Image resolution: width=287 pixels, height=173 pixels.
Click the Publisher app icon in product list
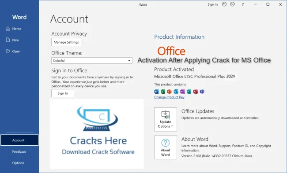coord(189,92)
